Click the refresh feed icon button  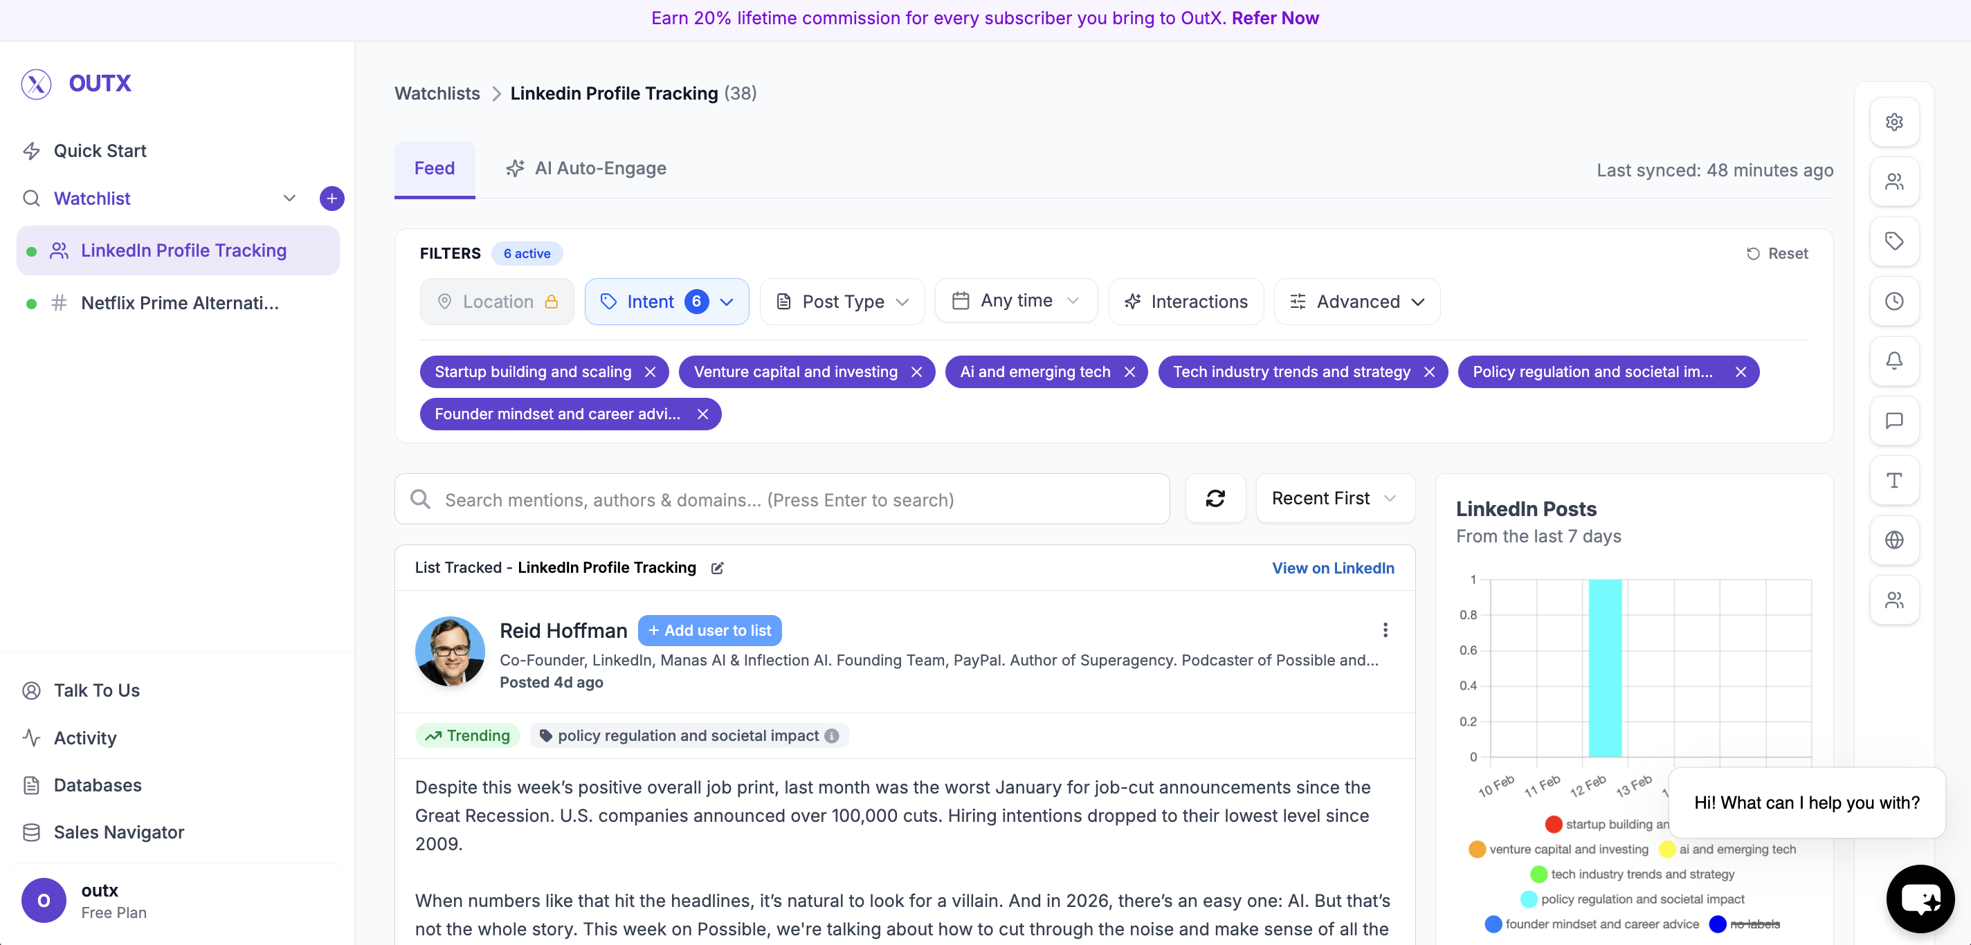pyautogui.click(x=1215, y=499)
